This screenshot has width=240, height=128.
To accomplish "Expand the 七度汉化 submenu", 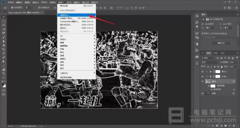I will [x=77, y=73].
